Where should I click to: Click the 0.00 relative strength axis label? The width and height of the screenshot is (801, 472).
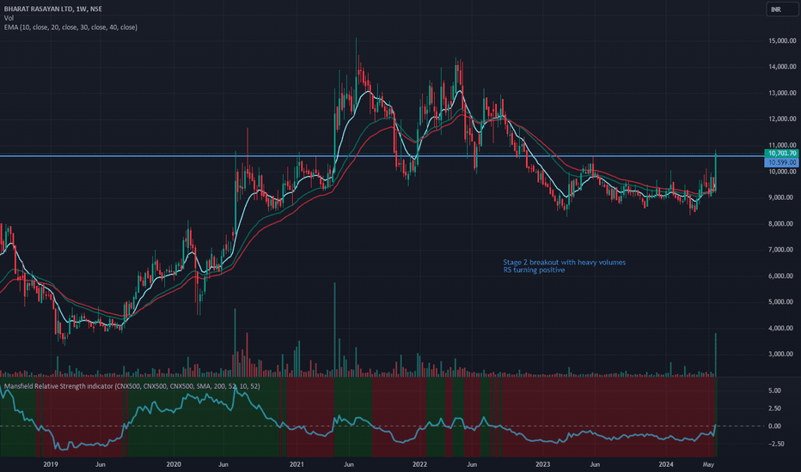(x=775, y=426)
